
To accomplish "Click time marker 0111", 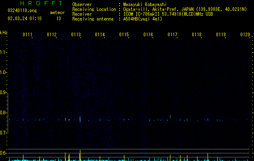I will (x=27, y=35).
